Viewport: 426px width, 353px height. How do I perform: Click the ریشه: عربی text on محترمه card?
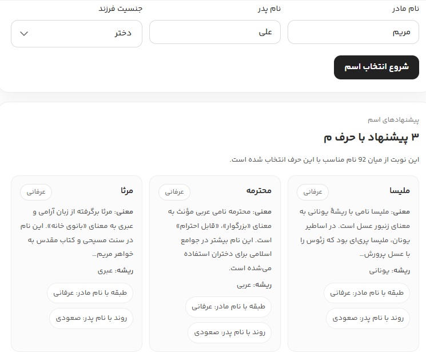[x=254, y=284]
